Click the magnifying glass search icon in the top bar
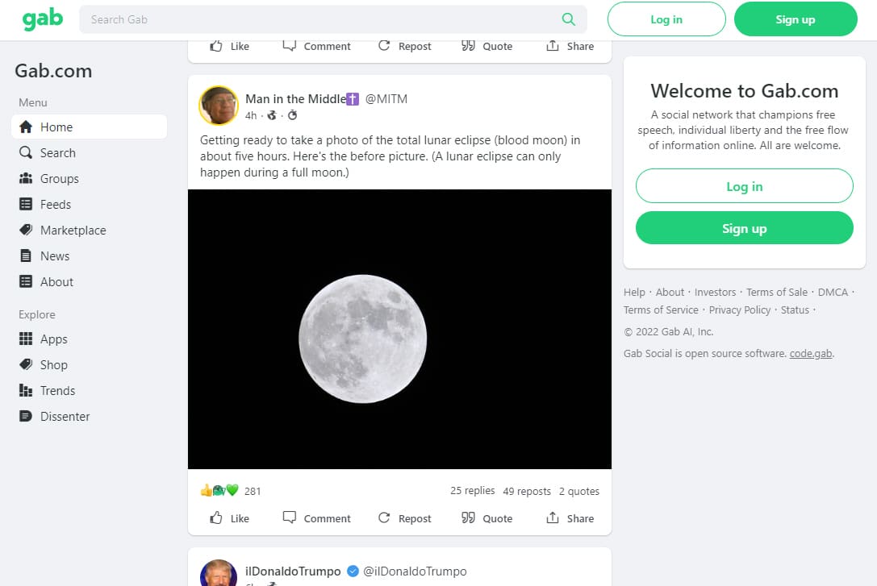This screenshot has width=877, height=586. coord(568,18)
